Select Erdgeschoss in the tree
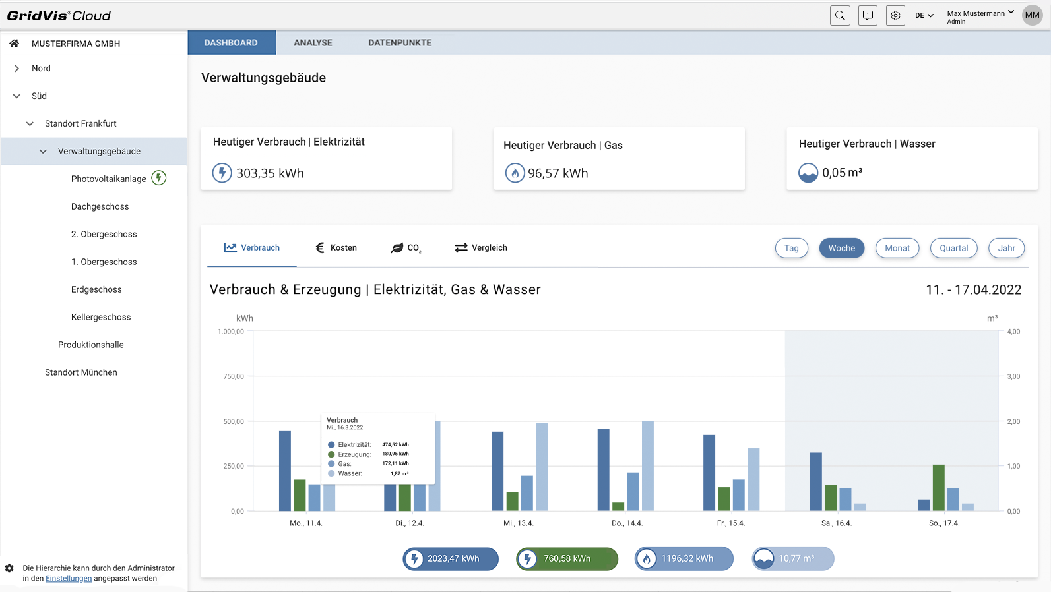Screen dimensions: 1051x592 pos(96,290)
